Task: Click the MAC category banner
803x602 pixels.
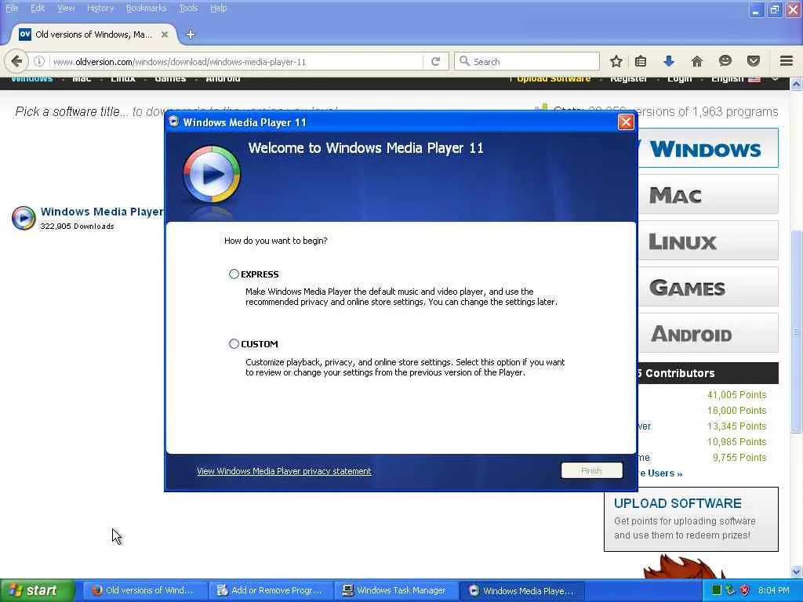Action: (x=708, y=194)
